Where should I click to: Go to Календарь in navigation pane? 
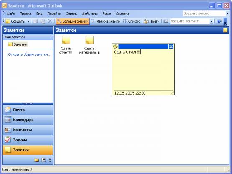28,120
